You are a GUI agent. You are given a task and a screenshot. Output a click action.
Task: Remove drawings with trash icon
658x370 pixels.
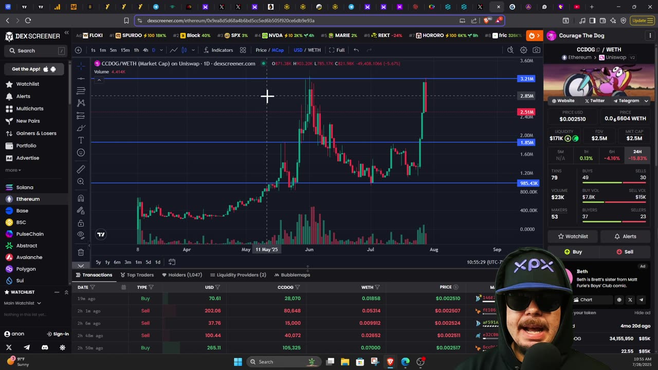coord(81,252)
